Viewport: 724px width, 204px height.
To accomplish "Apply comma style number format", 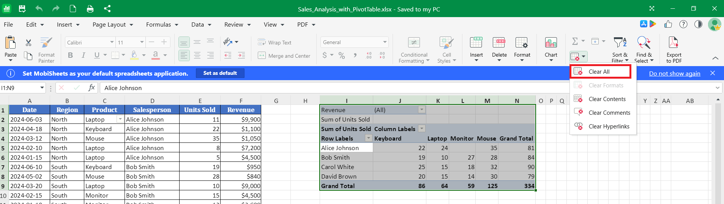I will click(x=355, y=55).
